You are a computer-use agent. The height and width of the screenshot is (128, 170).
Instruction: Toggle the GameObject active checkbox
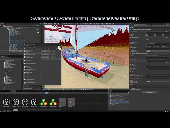tap(133, 24)
